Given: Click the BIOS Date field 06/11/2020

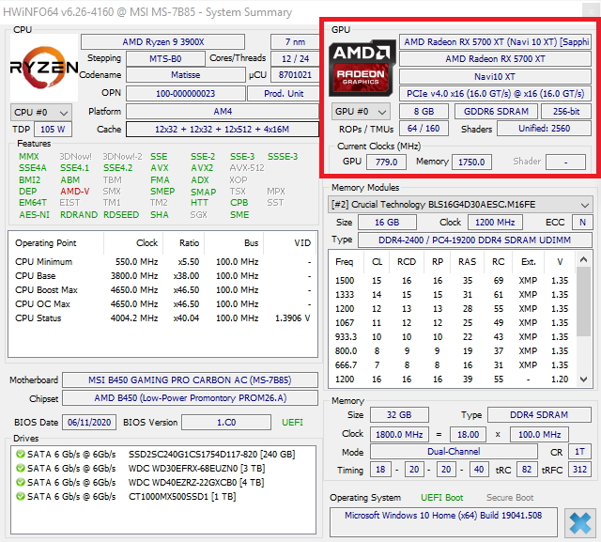Looking at the screenshot, I should 89,423.
